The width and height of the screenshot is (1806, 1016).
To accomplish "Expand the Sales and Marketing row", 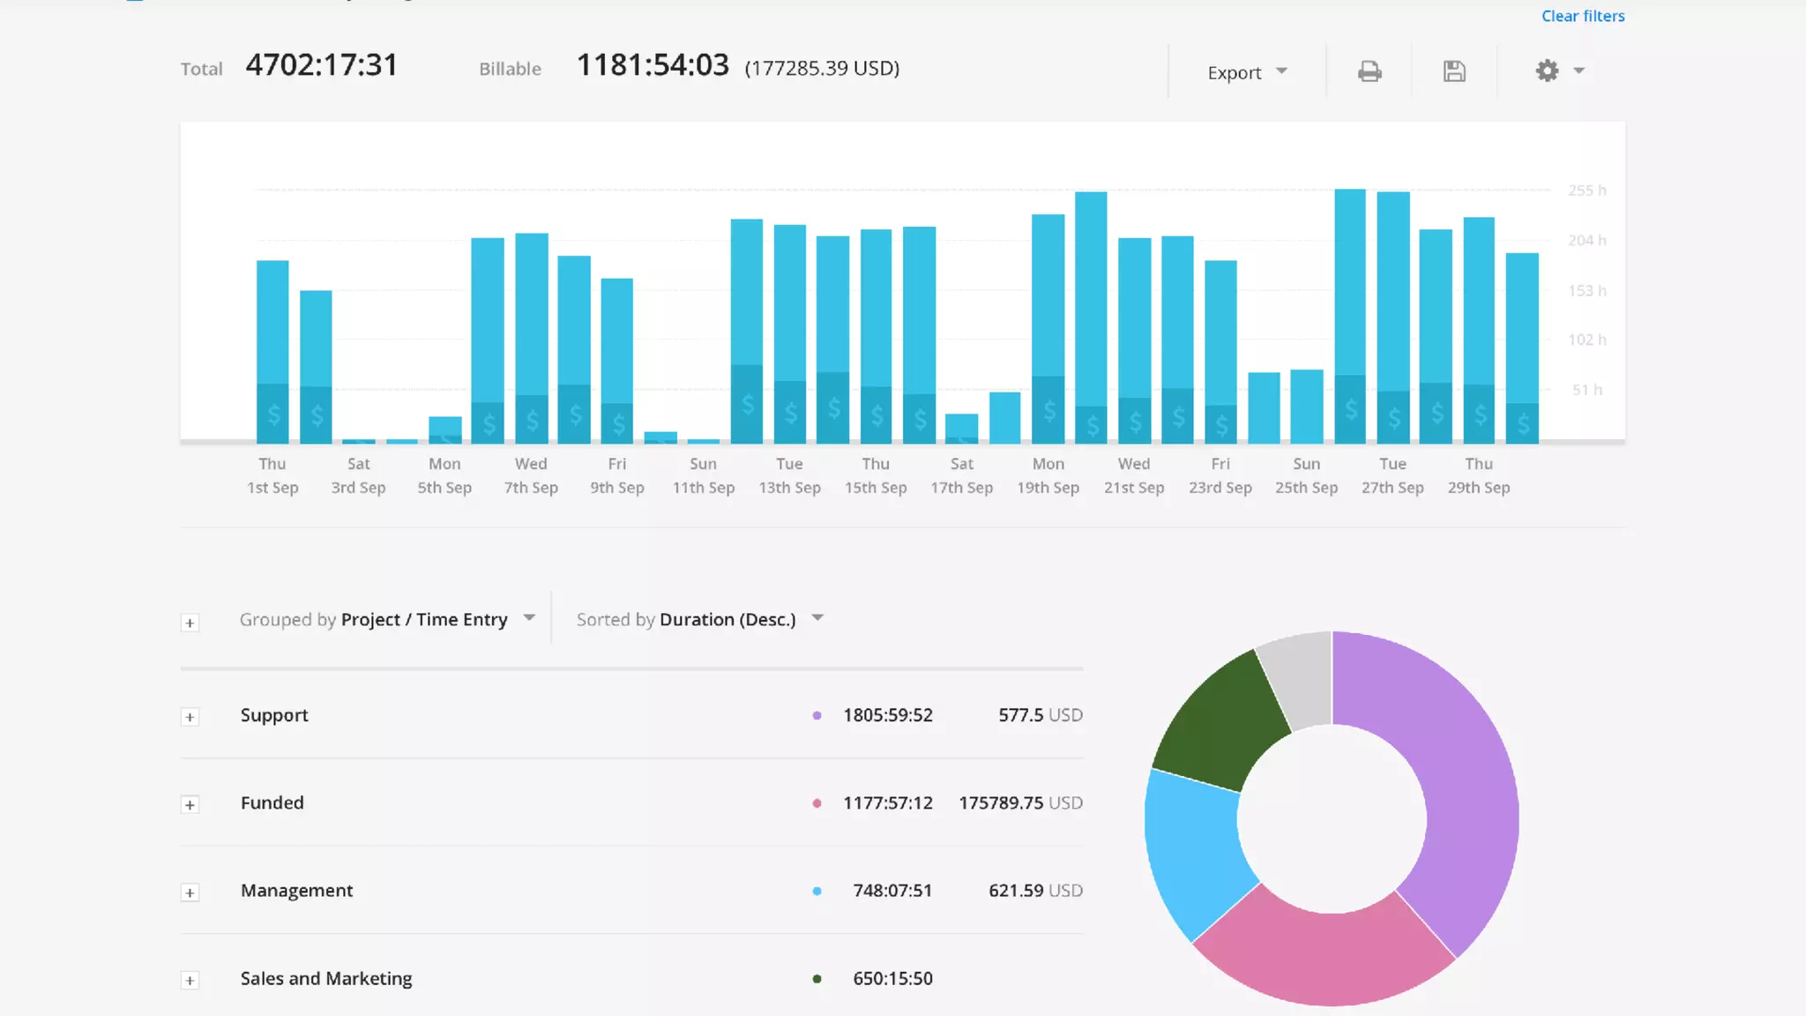I will 190,980.
